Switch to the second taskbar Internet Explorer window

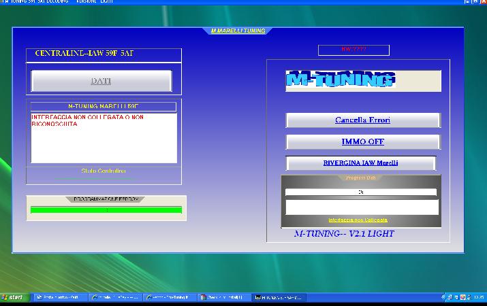(x=115, y=297)
